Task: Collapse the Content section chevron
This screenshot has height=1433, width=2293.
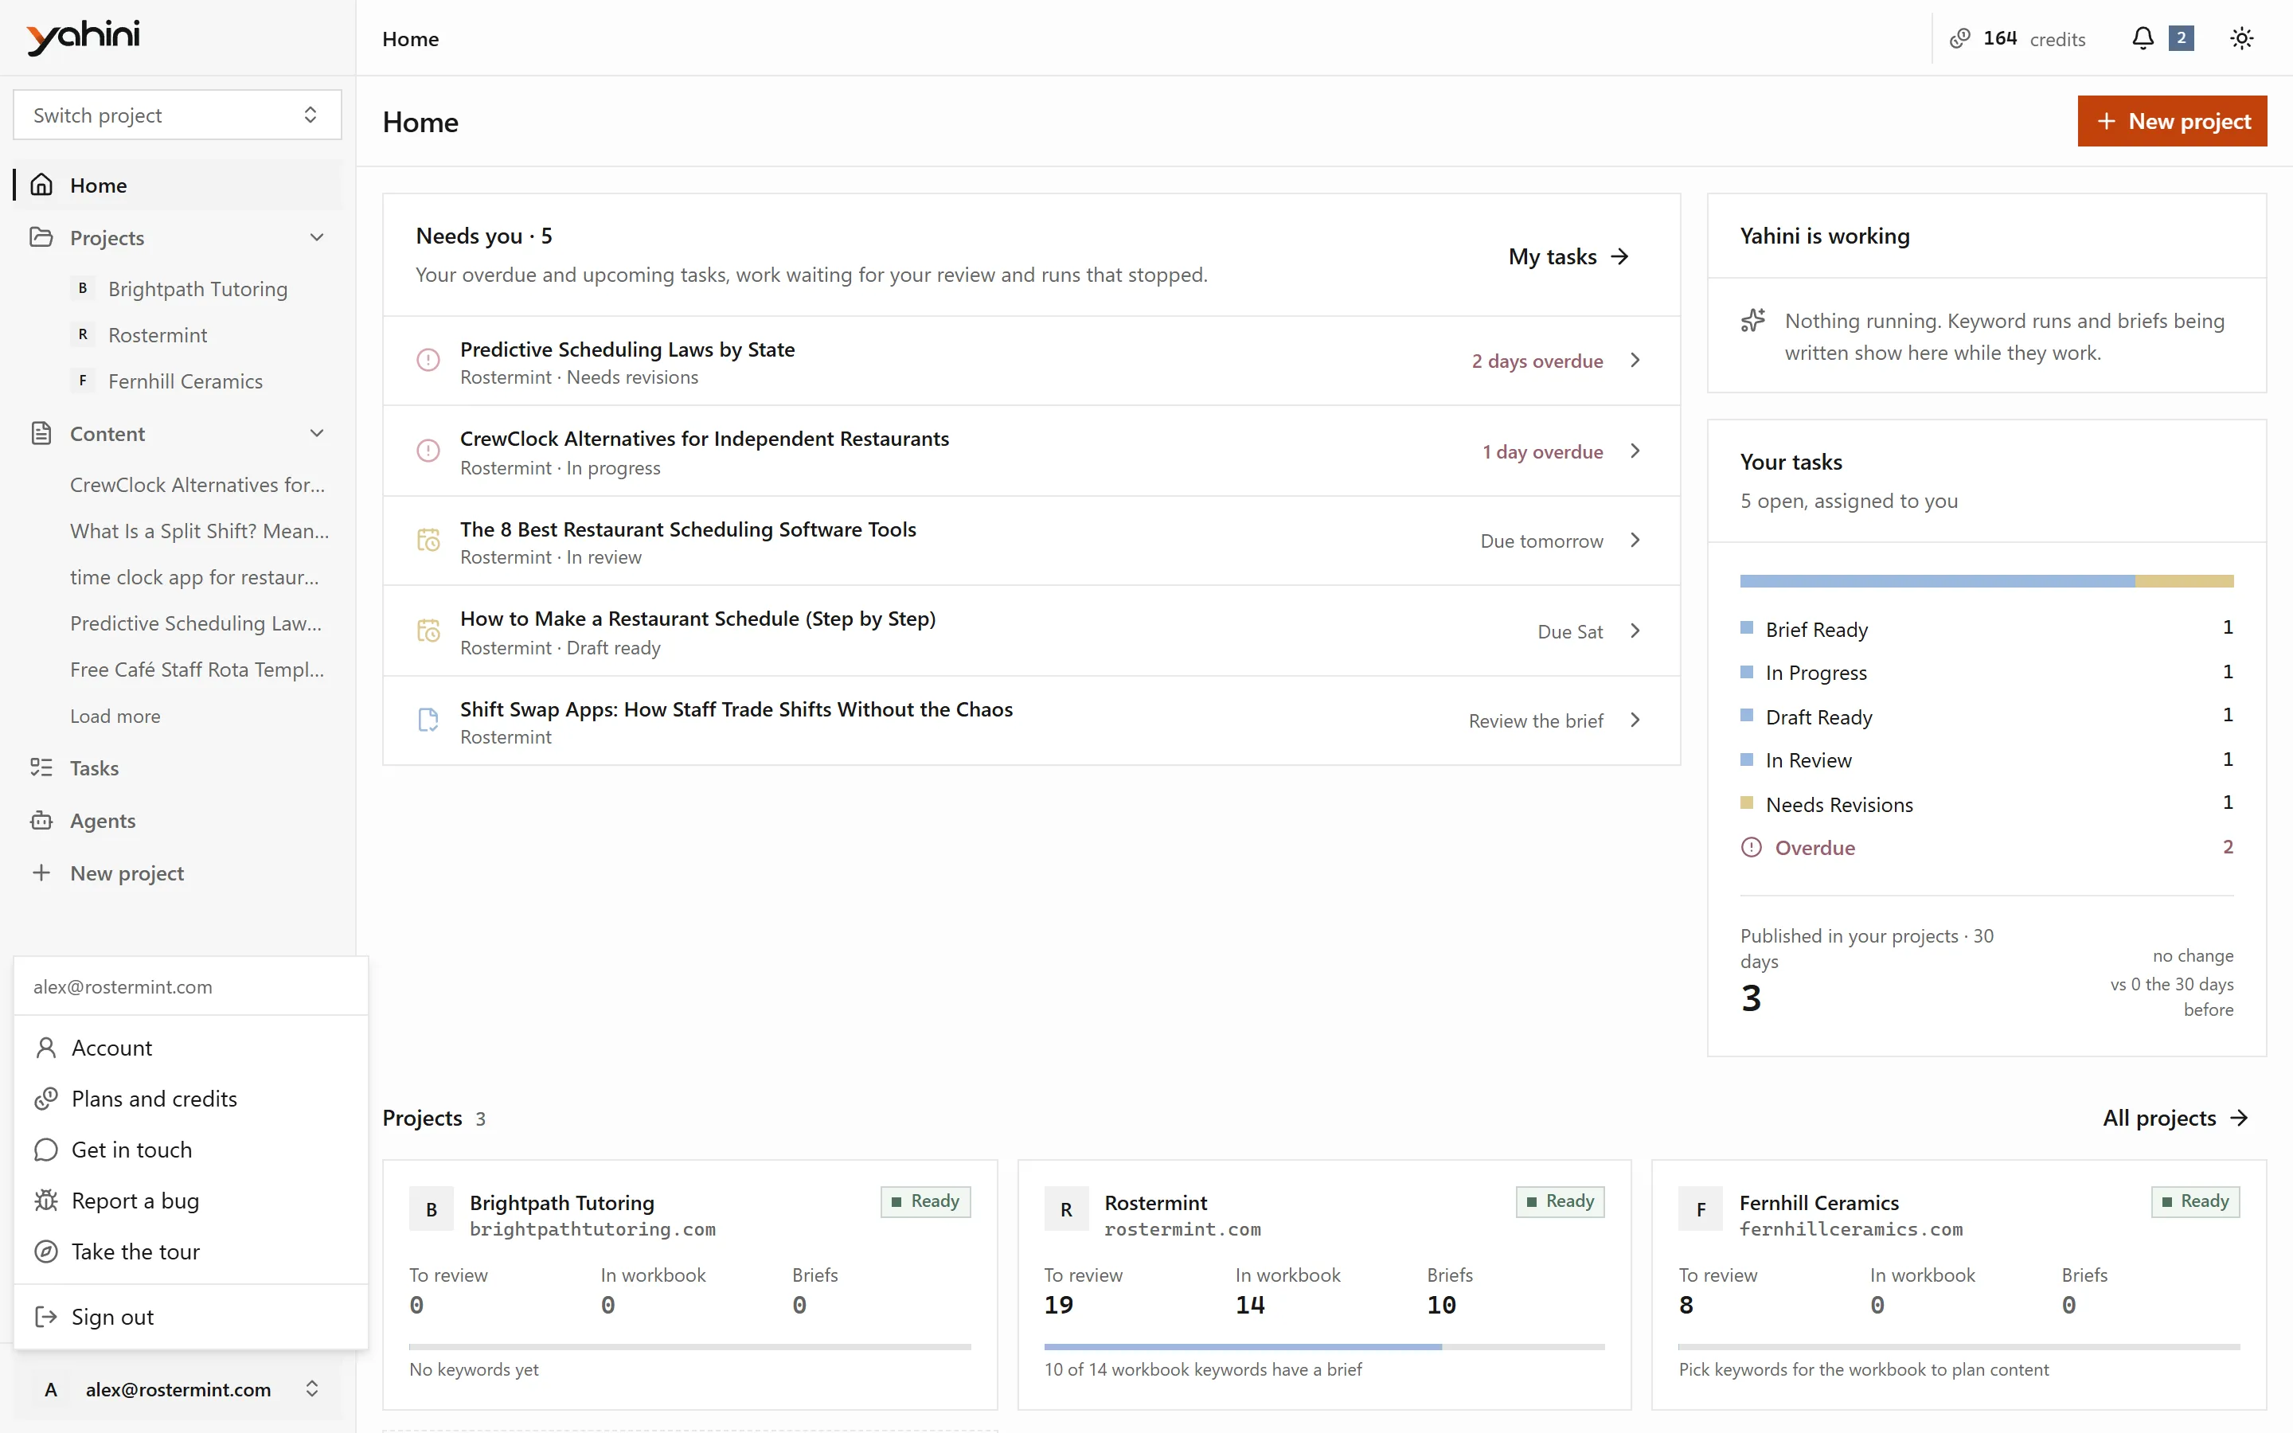Action: 316,433
